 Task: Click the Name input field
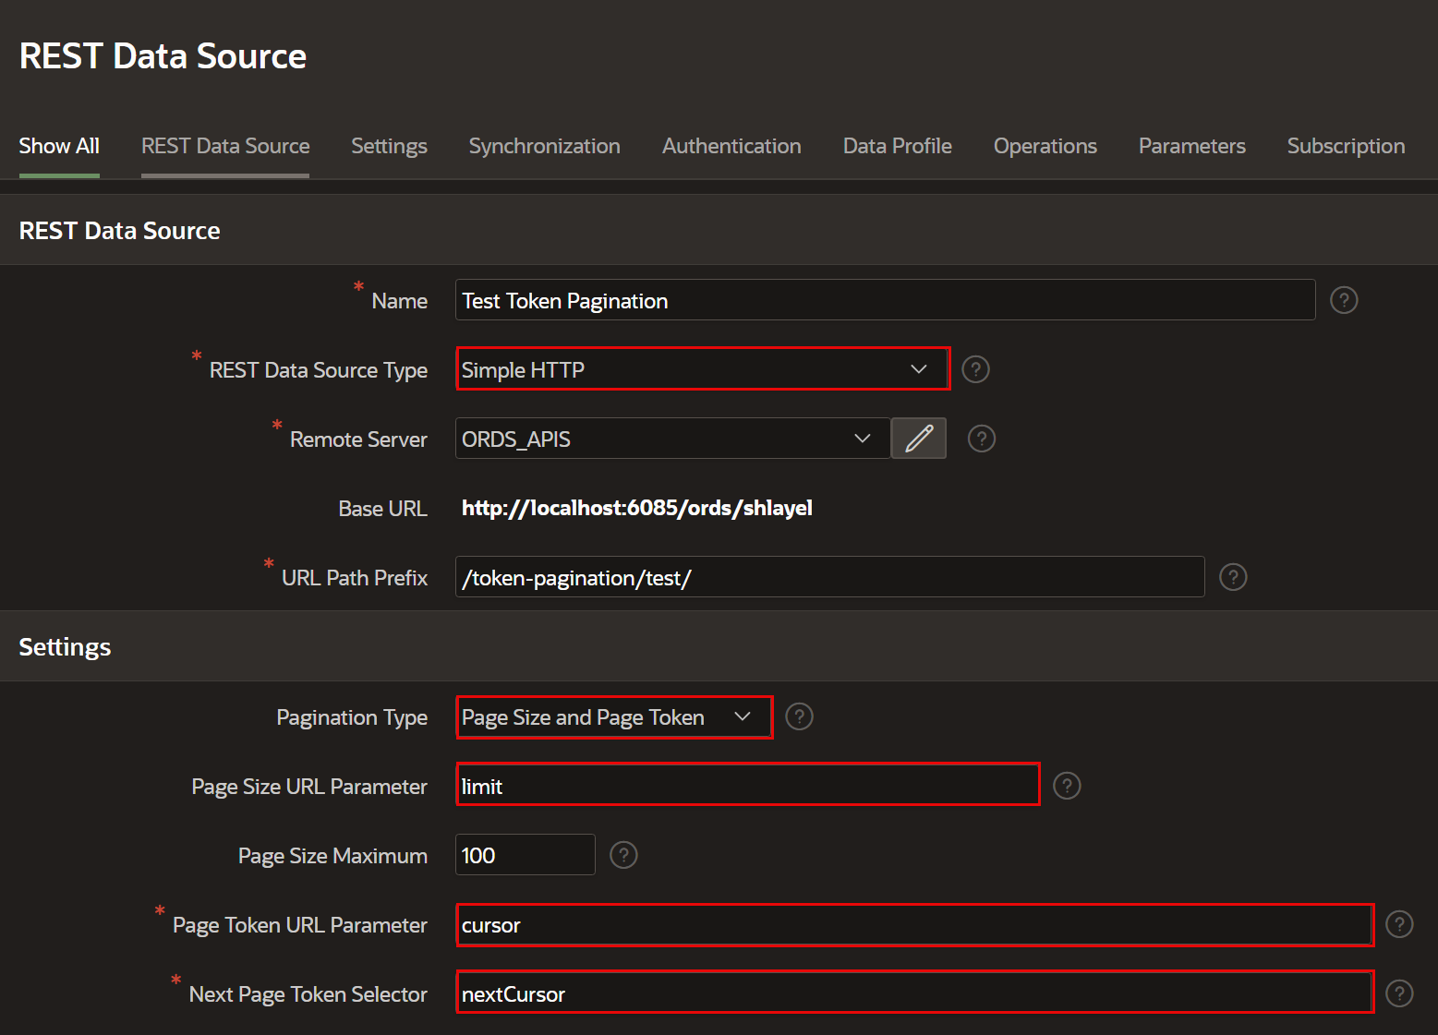884,301
